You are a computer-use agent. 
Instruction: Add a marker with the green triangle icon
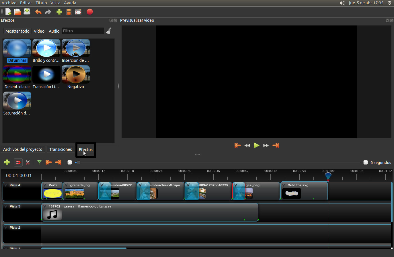pyautogui.click(x=39, y=162)
